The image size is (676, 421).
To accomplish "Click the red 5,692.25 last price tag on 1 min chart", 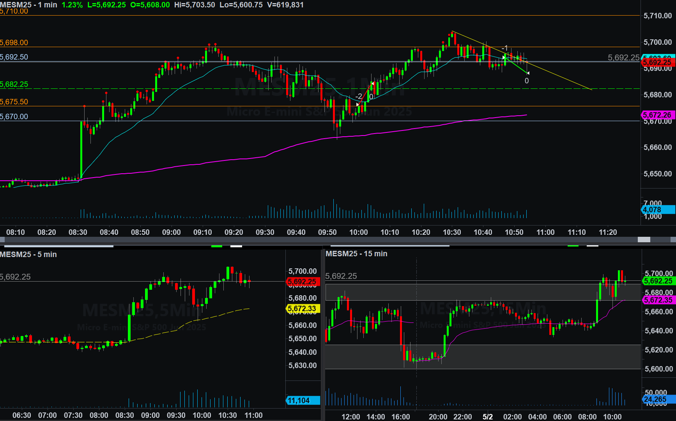I will pos(658,62).
